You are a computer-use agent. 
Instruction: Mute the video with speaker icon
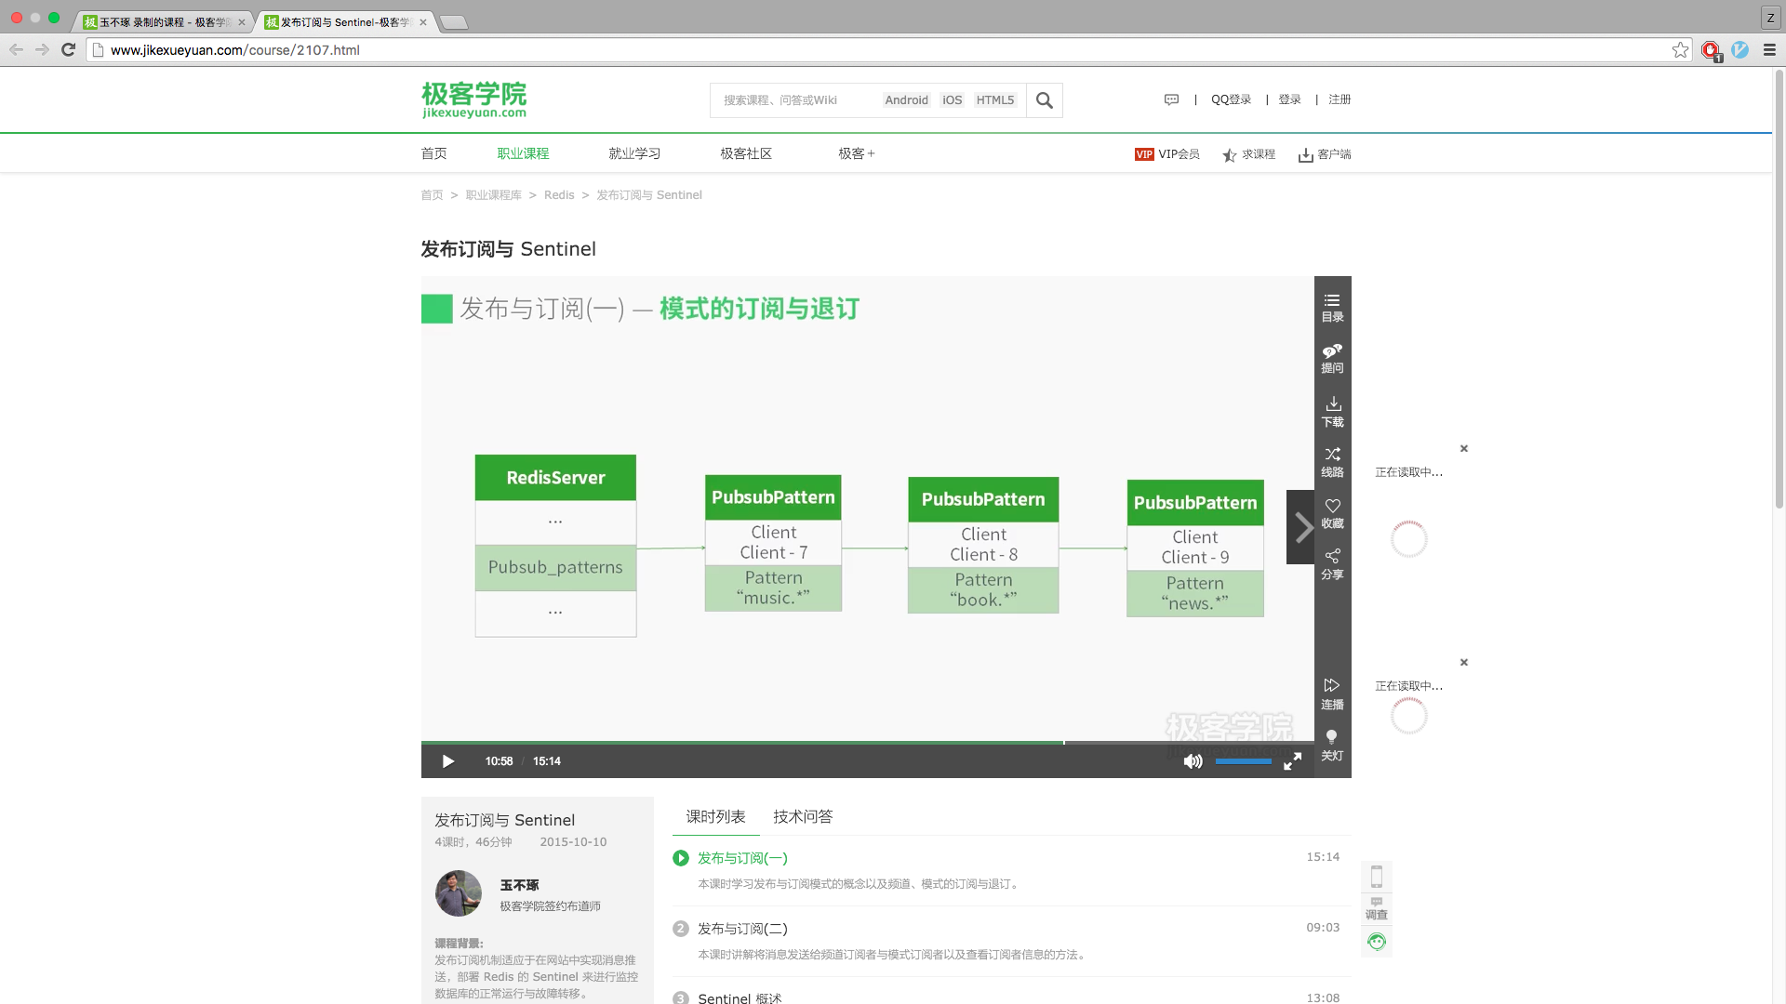(x=1193, y=761)
